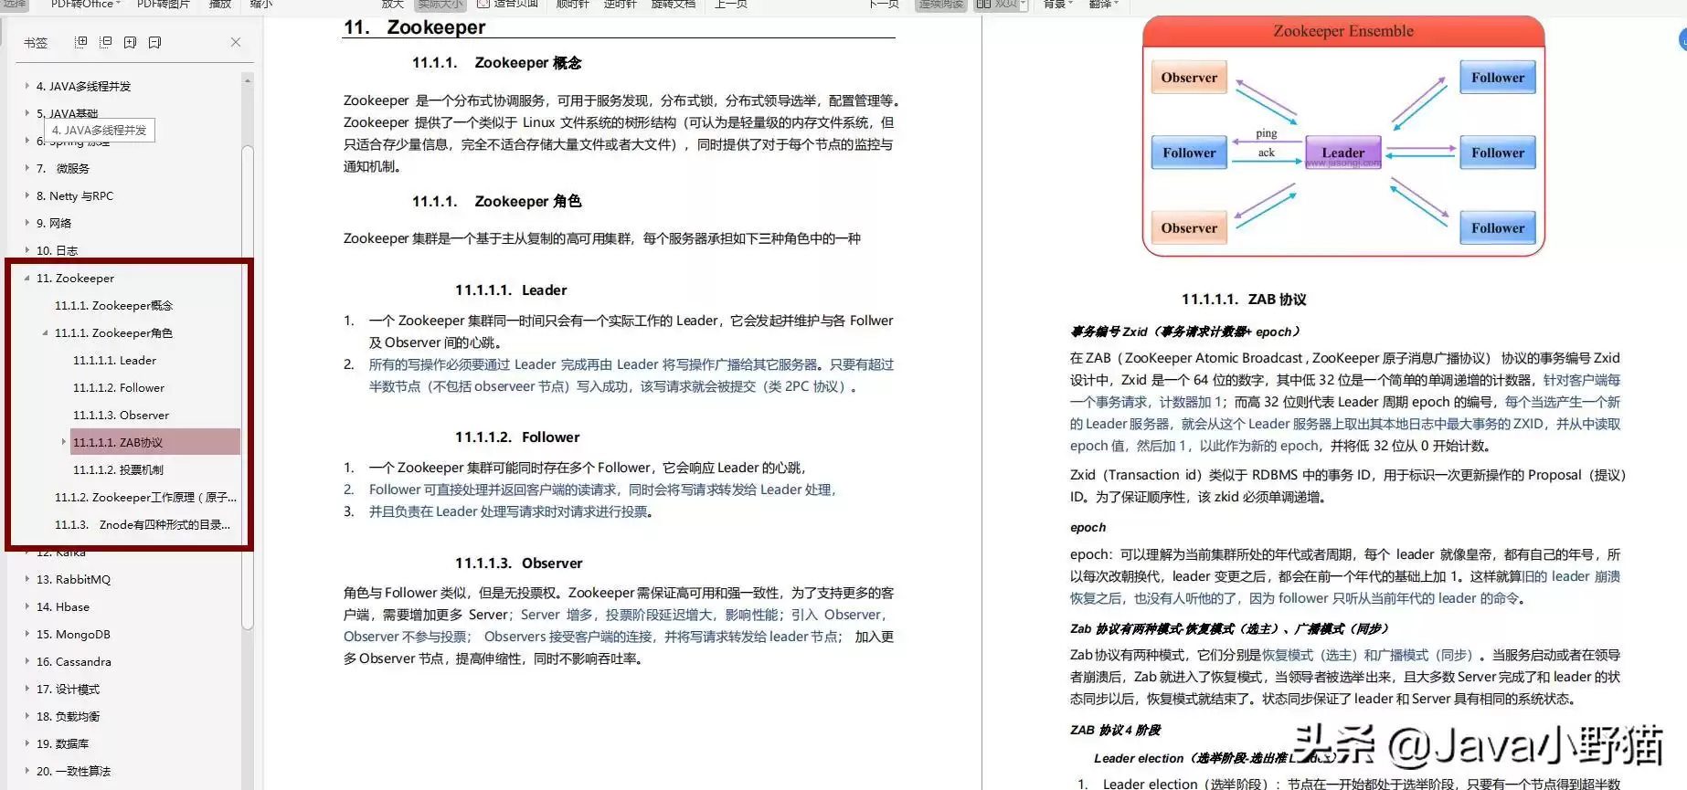Go to 11.1.1.2. Follower bookmark
The image size is (1687, 790).
(x=119, y=387)
